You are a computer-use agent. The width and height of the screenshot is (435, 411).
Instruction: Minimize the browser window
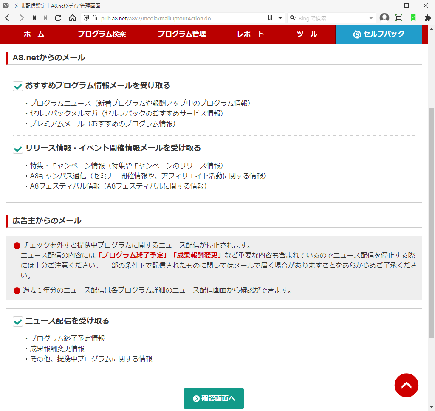tap(387, 6)
